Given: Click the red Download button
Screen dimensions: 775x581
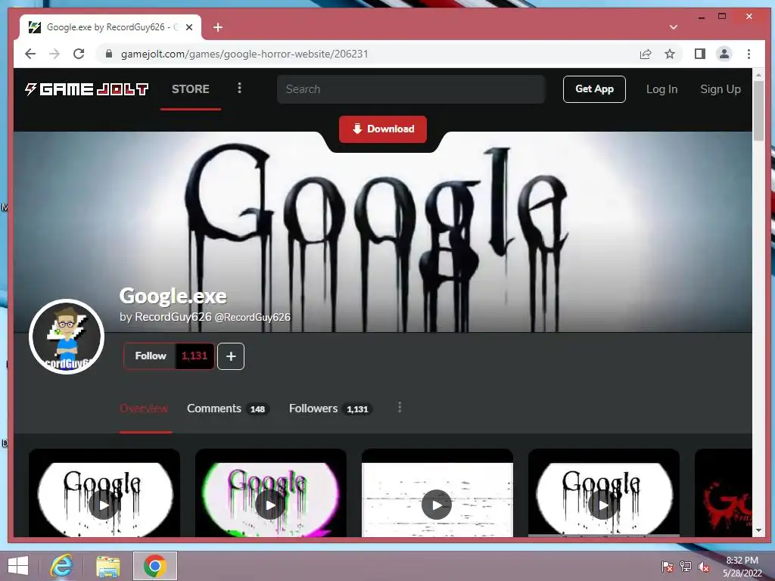Looking at the screenshot, I should pyautogui.click(x=382, y=129).
